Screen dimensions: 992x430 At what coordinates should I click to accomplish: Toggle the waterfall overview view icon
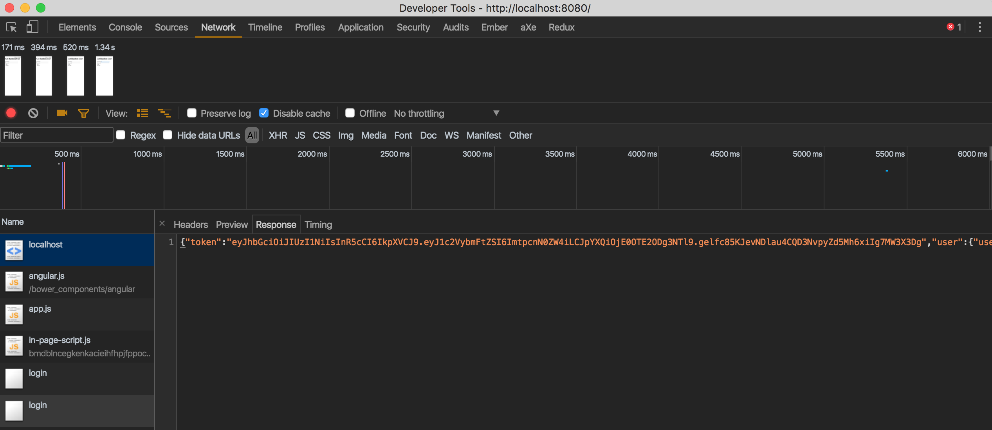point(164,113)
